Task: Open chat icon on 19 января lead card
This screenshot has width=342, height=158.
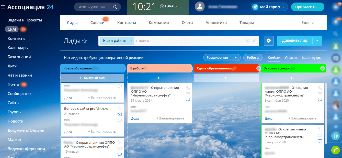Action: [120, 154]
